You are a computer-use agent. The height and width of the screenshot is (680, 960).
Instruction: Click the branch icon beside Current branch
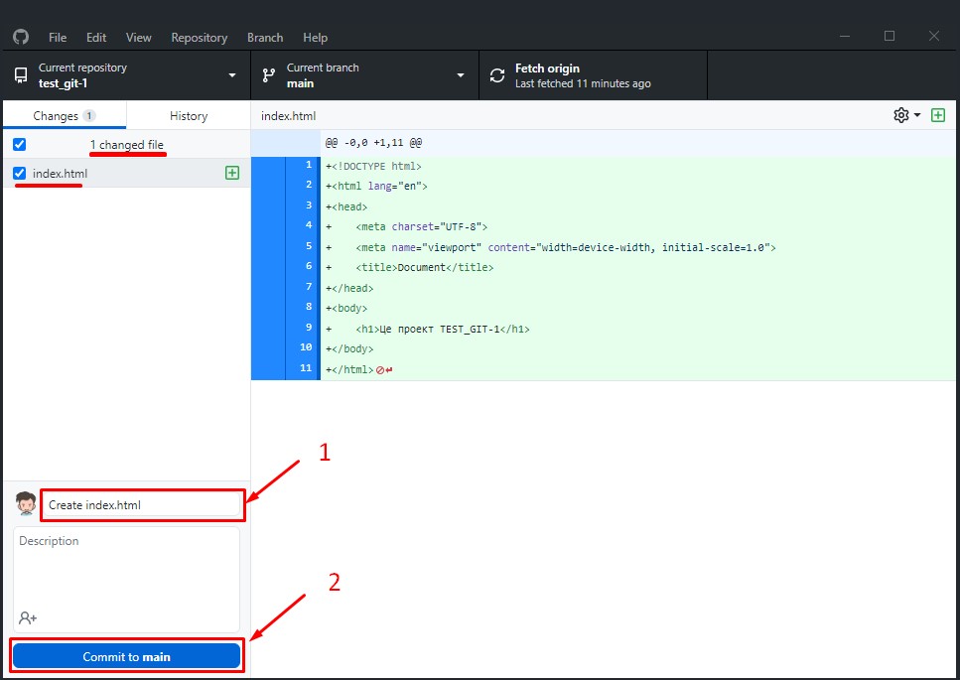pyautogui.click(x=269, y=75)
